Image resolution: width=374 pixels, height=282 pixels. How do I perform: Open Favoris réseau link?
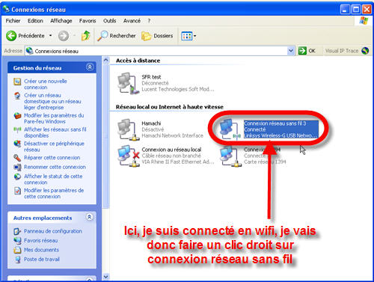(41, 240)
